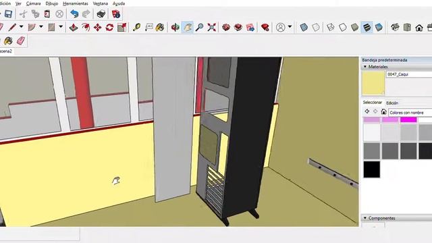Open the Dibujo menu
The image size is (432, 243).
coord(52,3)
